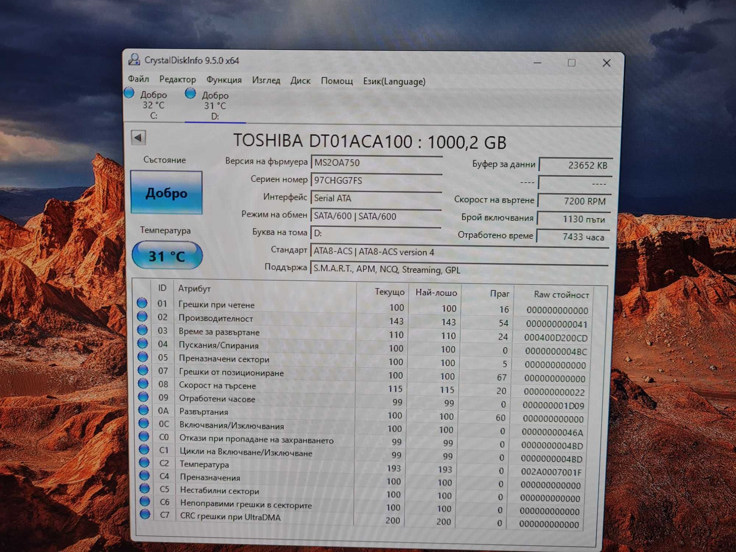This screenshot has width=736, height=552.
Task: Click raw value 000400D200CD
Action: point(556,338)
